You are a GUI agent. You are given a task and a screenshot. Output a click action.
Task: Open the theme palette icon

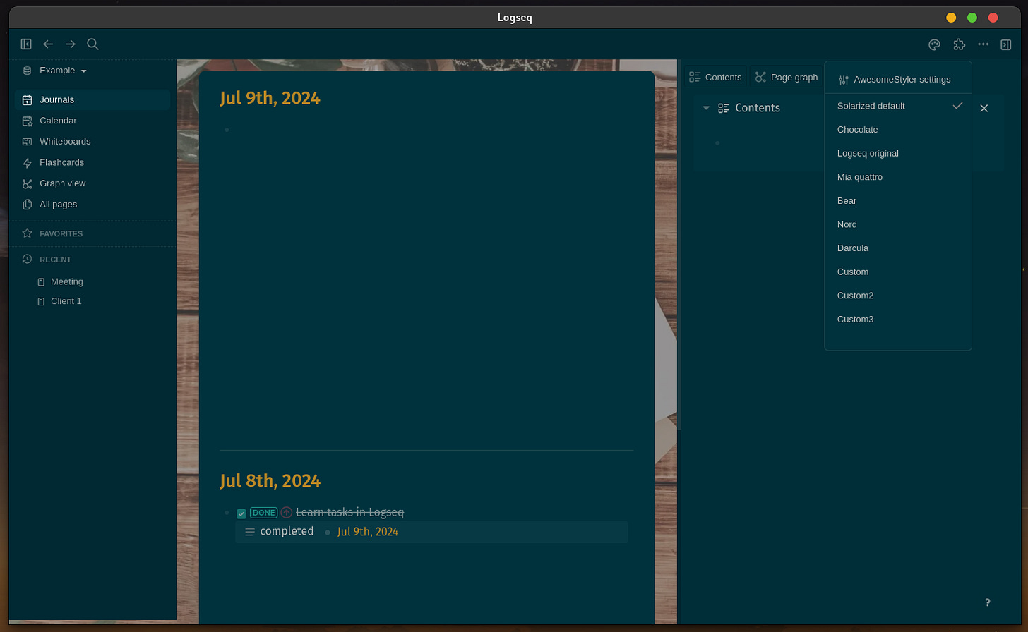coord(934,44)
